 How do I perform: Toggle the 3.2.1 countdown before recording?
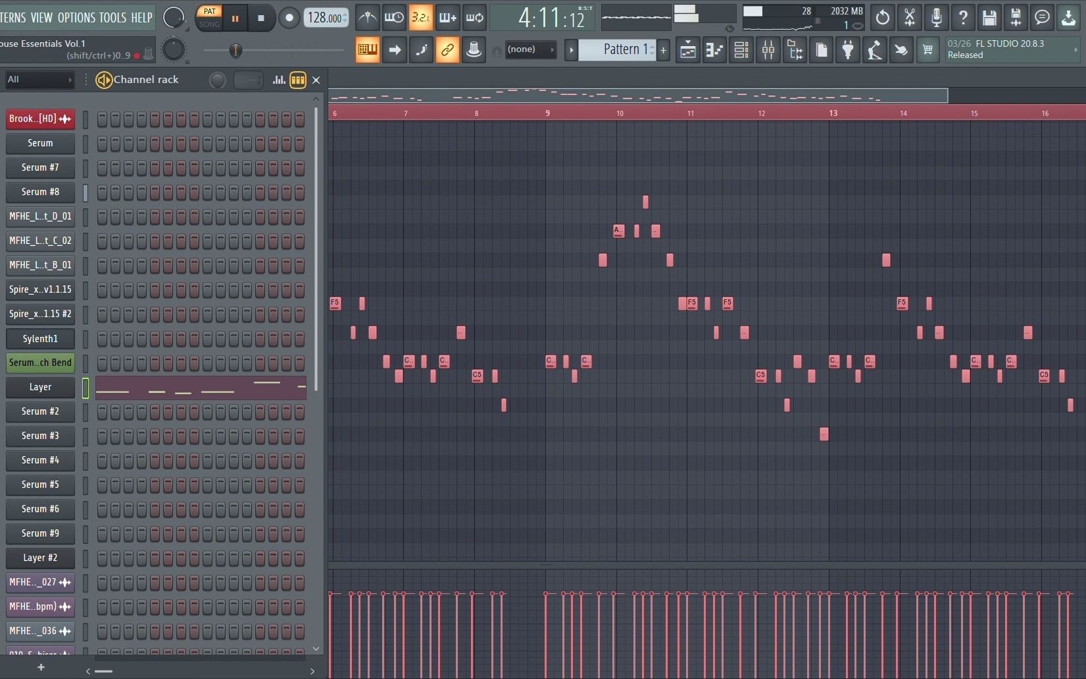(421, 18)
